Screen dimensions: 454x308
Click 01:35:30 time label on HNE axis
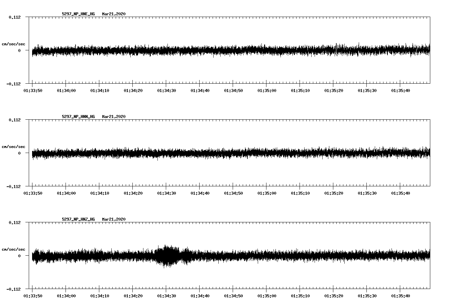click(x=367, y=91)
